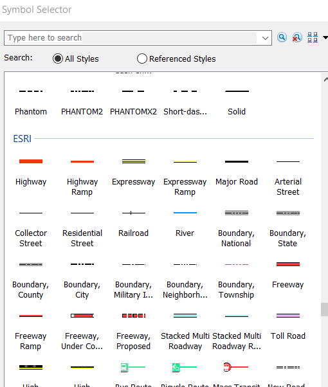Screen dimensions: 328x387
Task: Choose the Highway Ramp symbol
Action: [82, 176]
